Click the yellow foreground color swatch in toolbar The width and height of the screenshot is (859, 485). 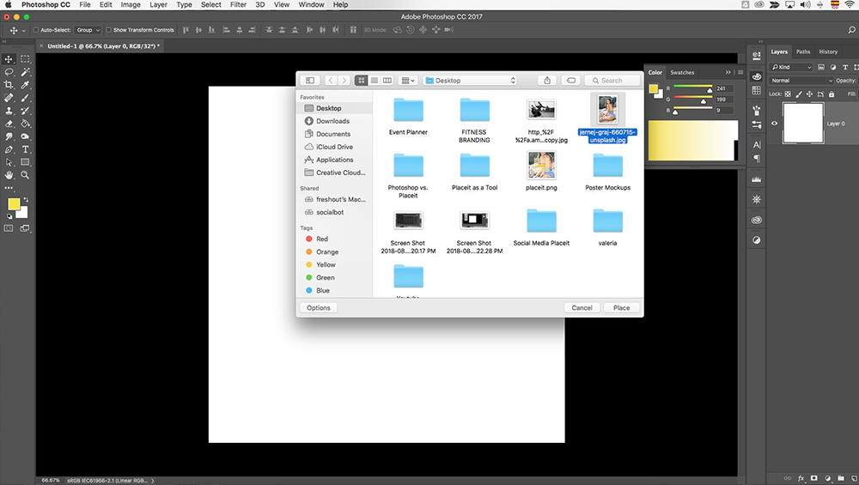[x=14, y=204]
